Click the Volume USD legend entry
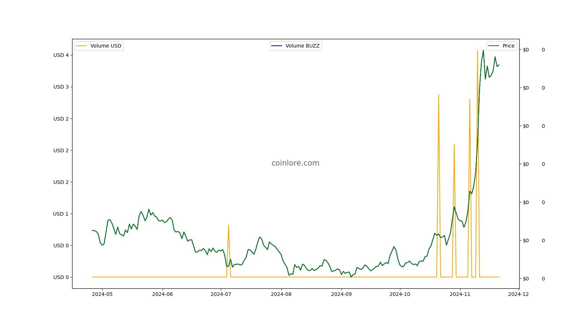This screenshot has height=324, width=577. 99,46
